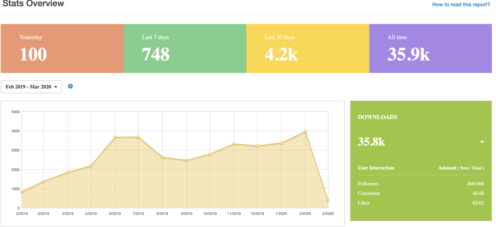Click the 3/2020 data point on chart

click(x=328, y=200)
